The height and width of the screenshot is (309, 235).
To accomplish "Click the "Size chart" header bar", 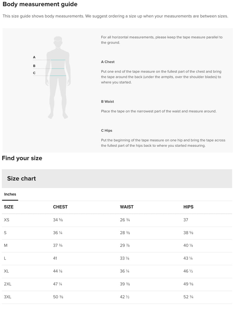I will point(117,179).
